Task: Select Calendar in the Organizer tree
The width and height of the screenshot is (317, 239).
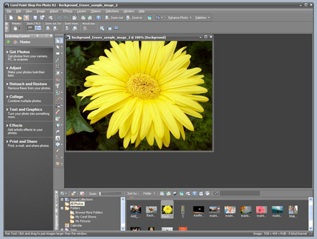Action: (x=76, y=226)
